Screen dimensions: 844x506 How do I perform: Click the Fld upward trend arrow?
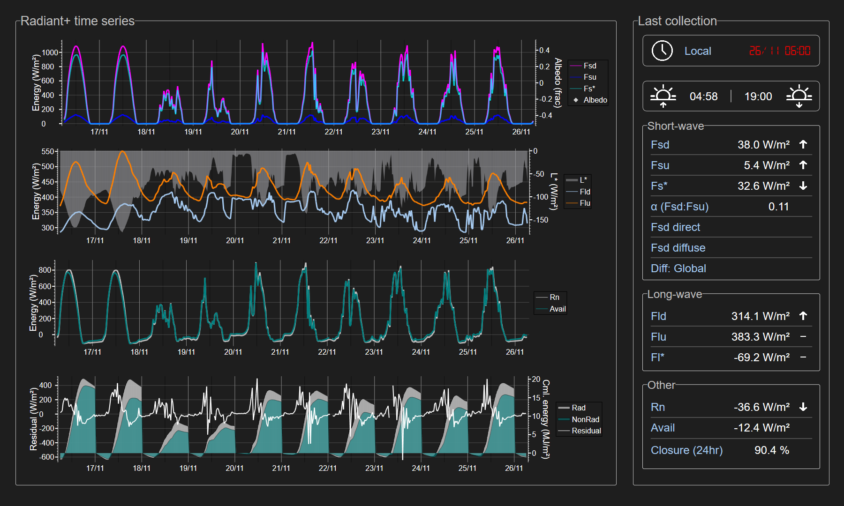(x=803, y=316)
